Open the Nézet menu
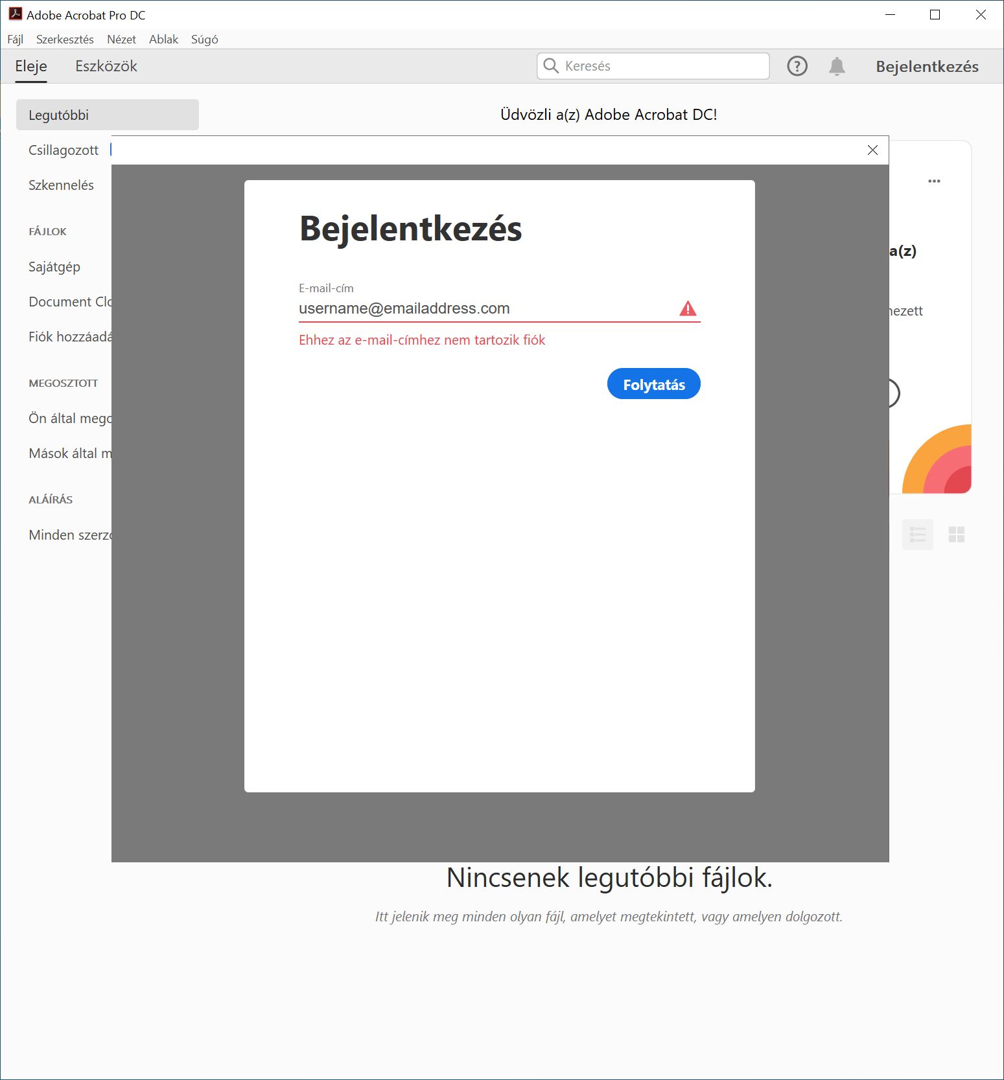This screenshot has width=1004, height=1080. pyautogui.click(x=121, y=40)
